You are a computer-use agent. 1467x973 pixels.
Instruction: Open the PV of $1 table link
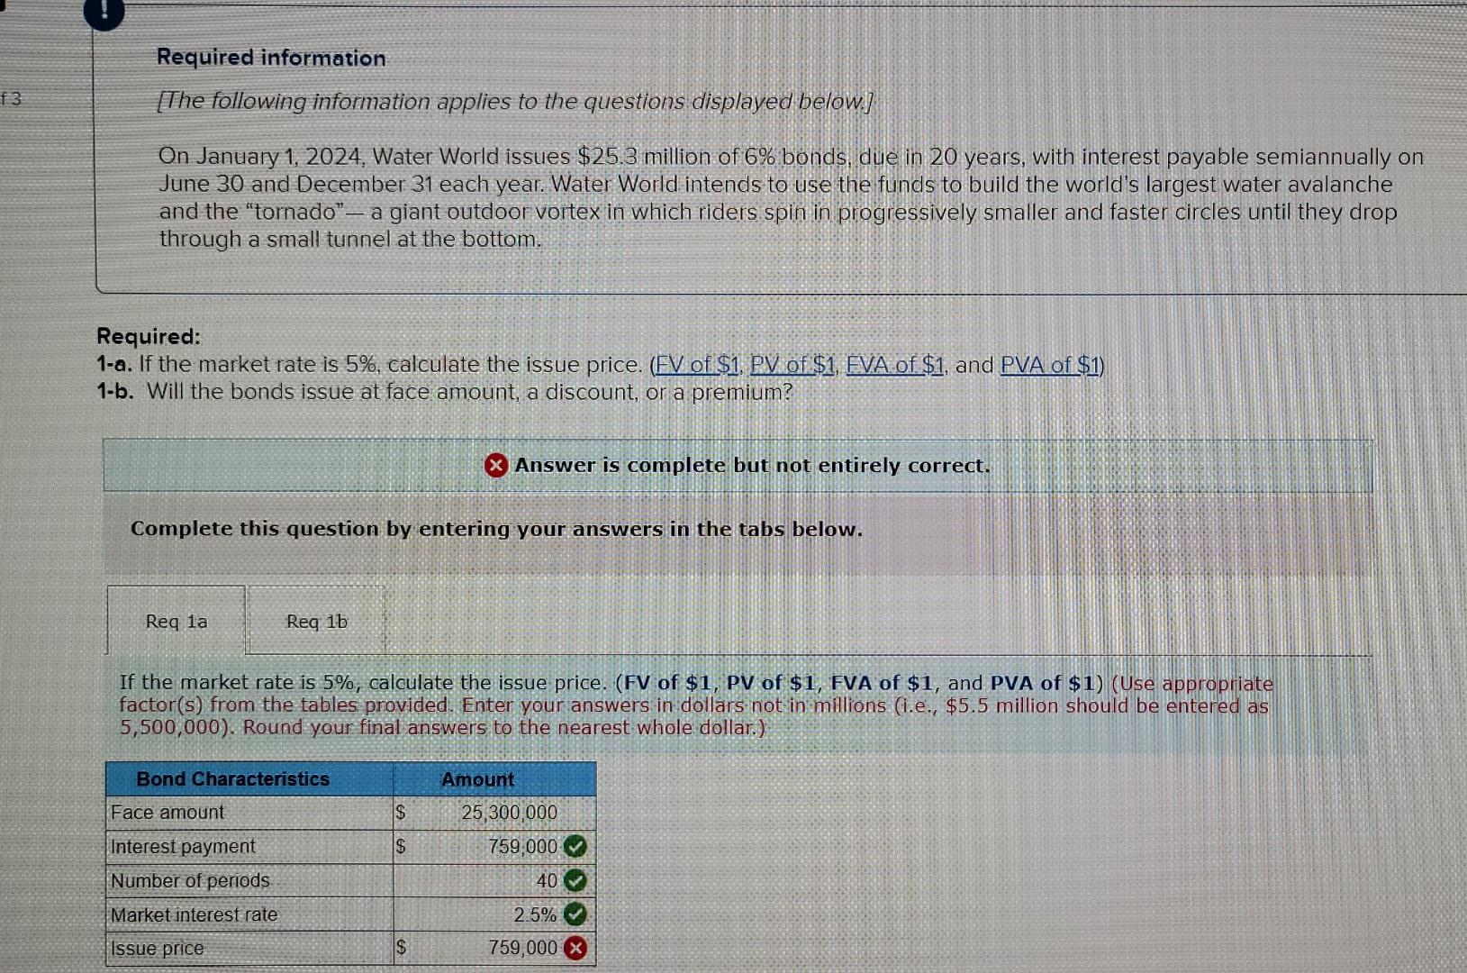tap(792, 365)
